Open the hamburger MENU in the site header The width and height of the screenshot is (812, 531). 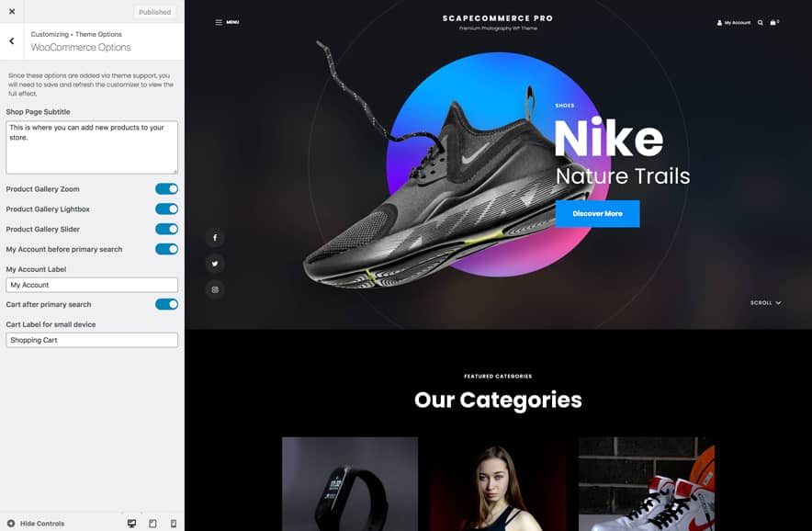pos(227,22)
